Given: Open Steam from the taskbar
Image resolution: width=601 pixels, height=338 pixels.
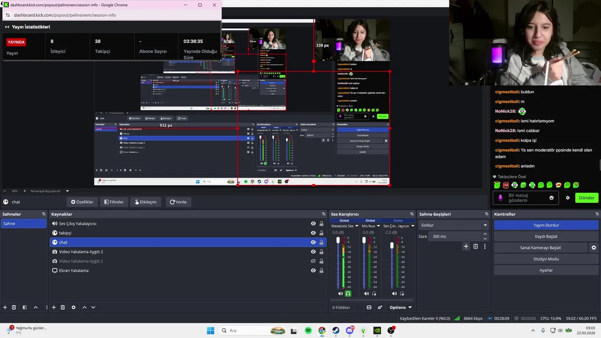Looking at the screenshot, I should click(x=336, y=330).
